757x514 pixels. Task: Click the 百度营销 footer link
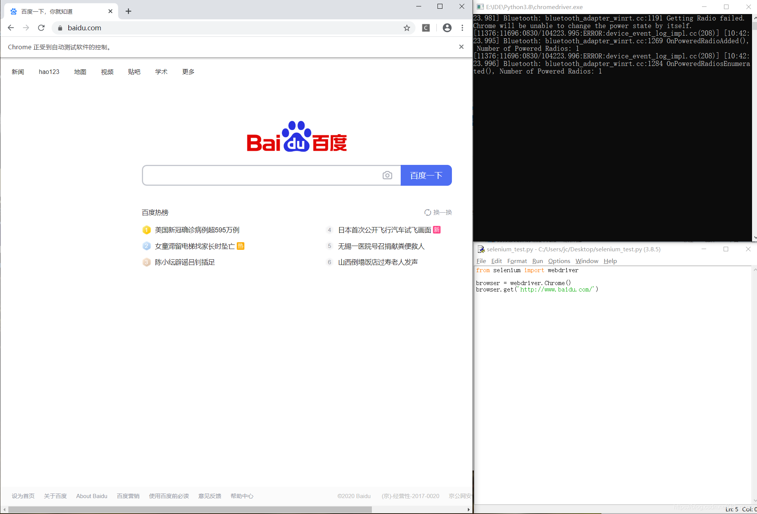click(x=128, y=496)
